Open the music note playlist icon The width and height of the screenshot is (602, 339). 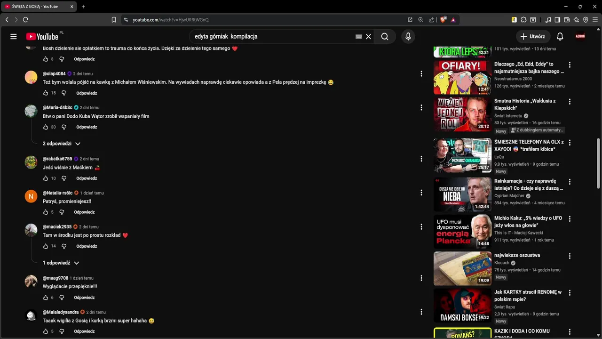548,20
